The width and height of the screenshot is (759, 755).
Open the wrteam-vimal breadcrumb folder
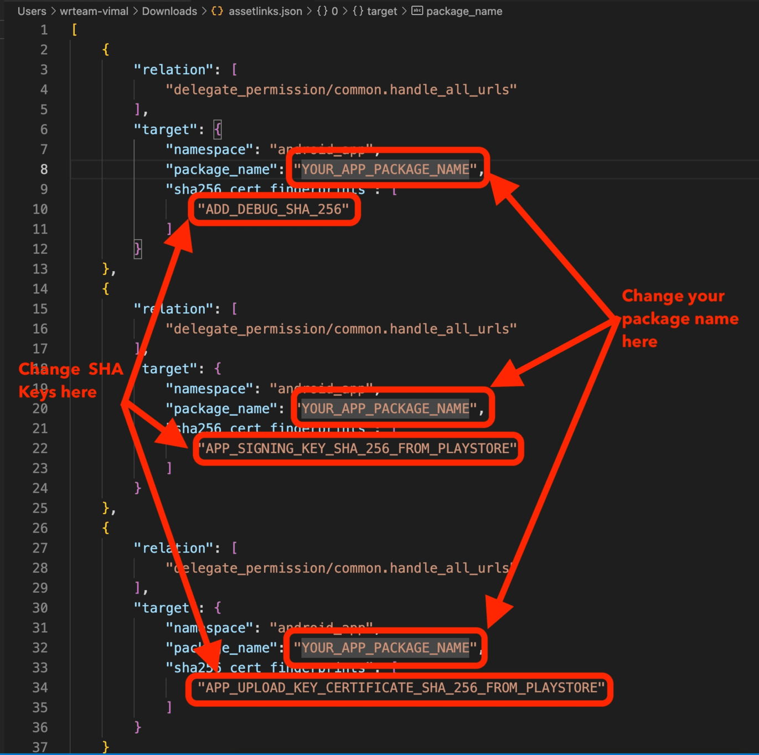coord(94,11)
